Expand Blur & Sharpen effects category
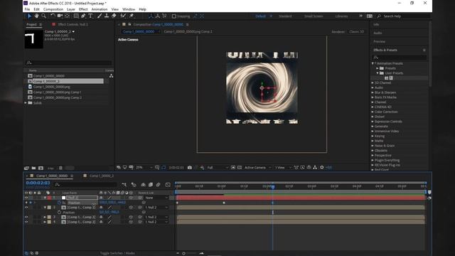Image resolution: width=455 pixels, height=256 pixels. (x=373, y=92)
